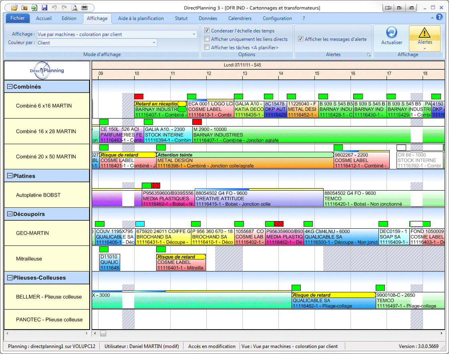Expand the Alertes dropdown arrow
The image size is (449, 354).
425,48
